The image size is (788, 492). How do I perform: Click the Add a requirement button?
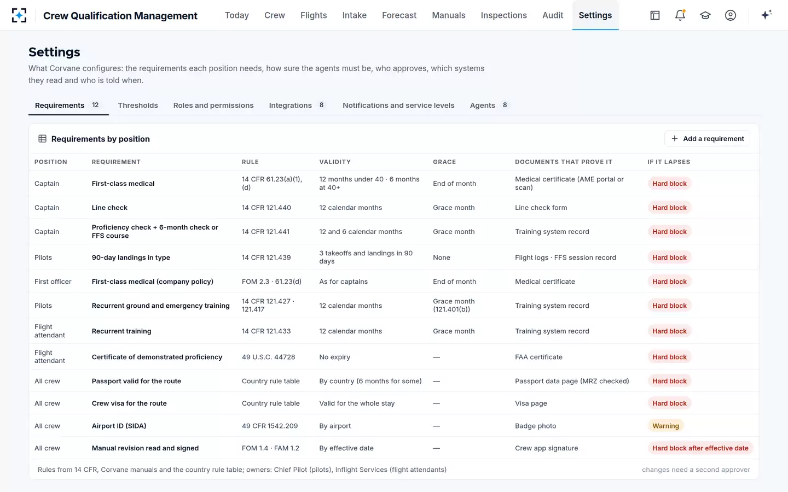click(707, 139)
